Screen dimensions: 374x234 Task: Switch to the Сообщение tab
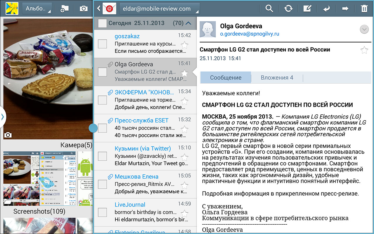[x=226, y=78]
